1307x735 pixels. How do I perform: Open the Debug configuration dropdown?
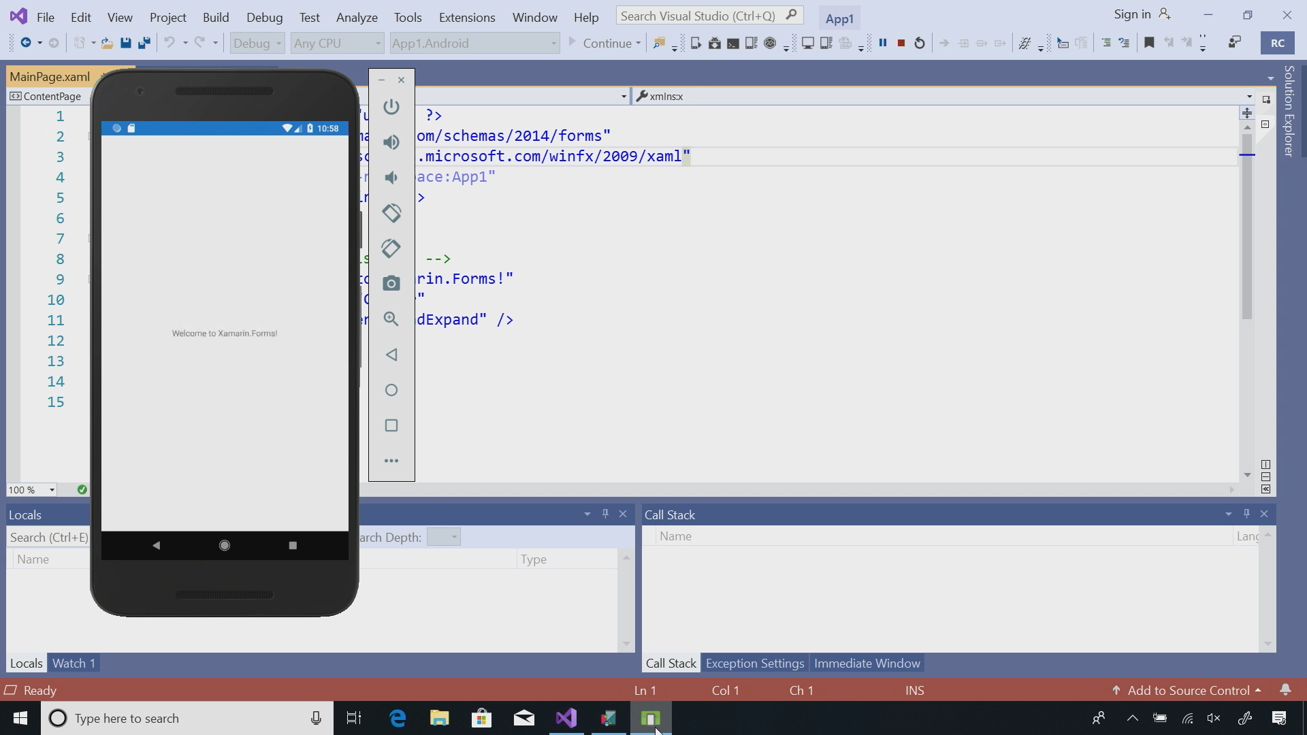(x=257, y=43)
